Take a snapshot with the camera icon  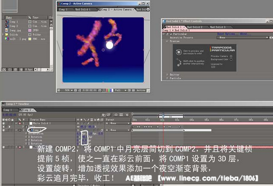pyautogui.click(x=100, y=90)
